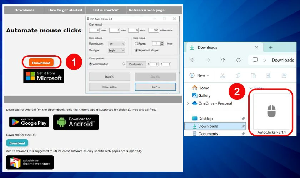The image size is (300, 178).
Task: Add a new File Explorer tab
Action: (271, 47)
